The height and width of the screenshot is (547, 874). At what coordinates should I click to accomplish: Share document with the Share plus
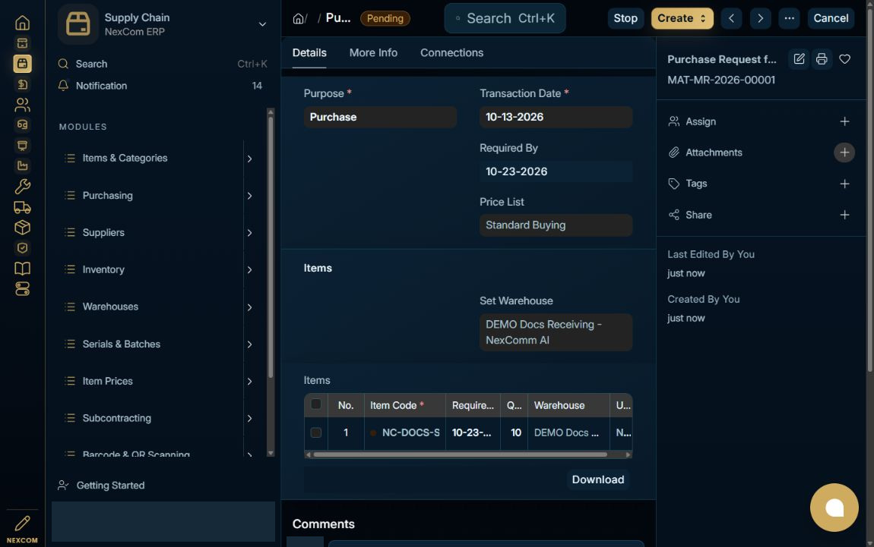pyautogui.click(x=844, y=215)
